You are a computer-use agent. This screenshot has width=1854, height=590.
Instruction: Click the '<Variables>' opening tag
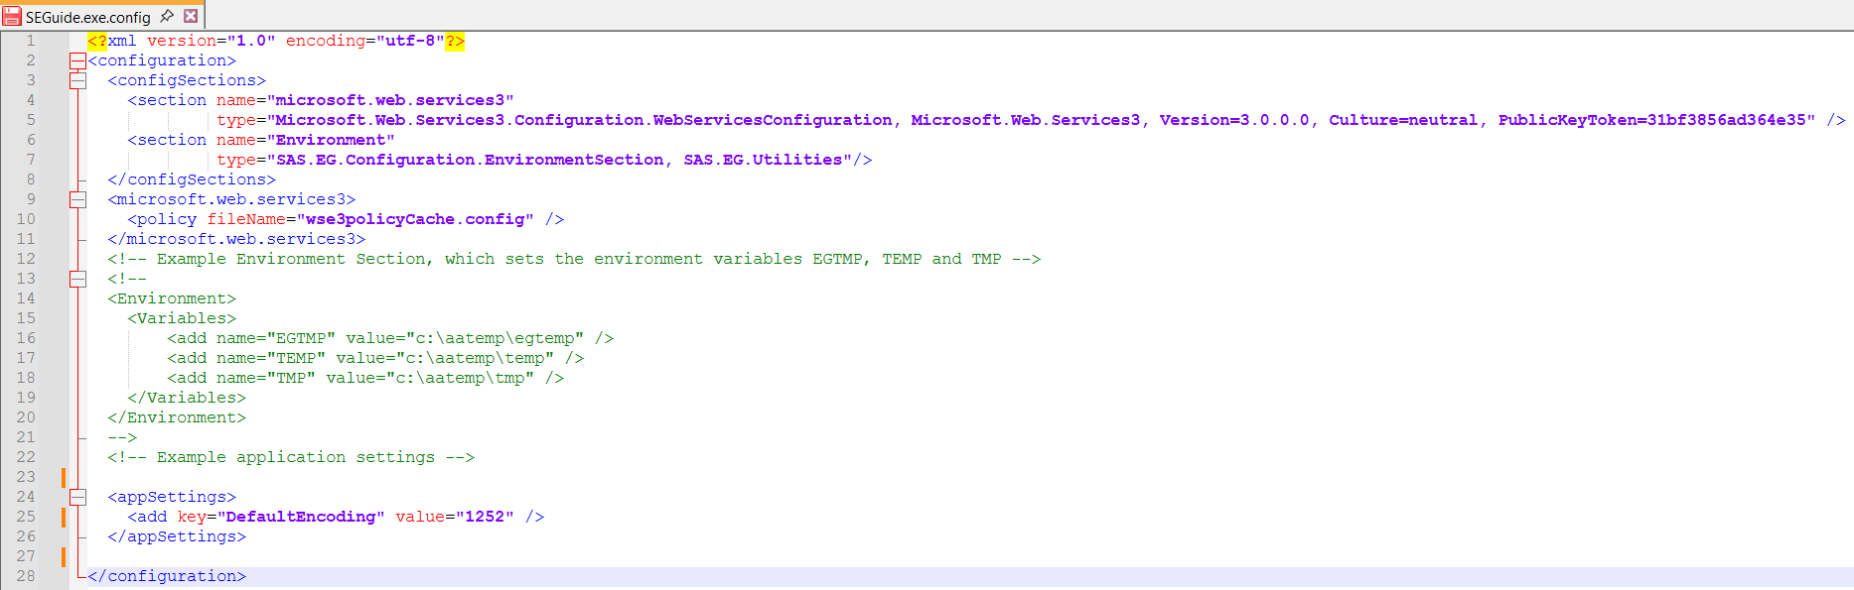pyautogui.click(x=182, y=318)
